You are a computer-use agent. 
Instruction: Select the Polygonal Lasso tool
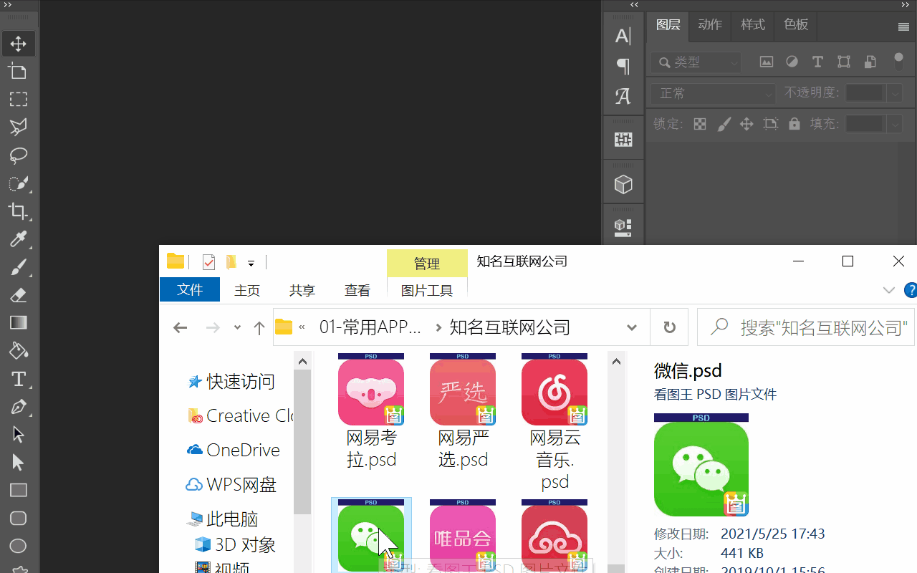(18, 127)
